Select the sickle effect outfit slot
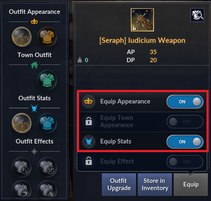The image size is (211, 201). [22, 167]
